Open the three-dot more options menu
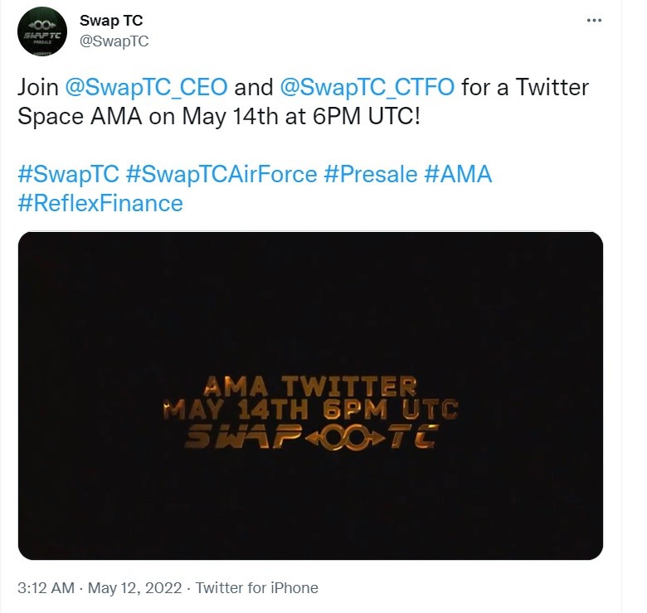 tap(594, 20)
